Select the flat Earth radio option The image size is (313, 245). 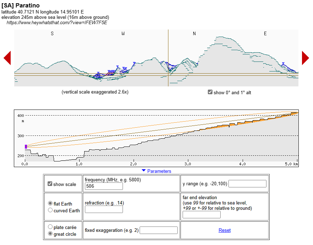click(50, 204)
